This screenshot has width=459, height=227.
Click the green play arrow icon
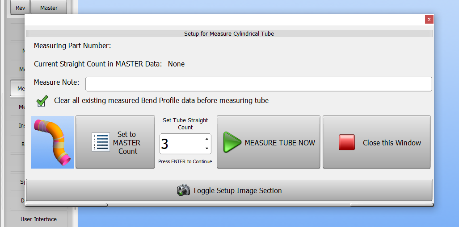tap(232, 142)
